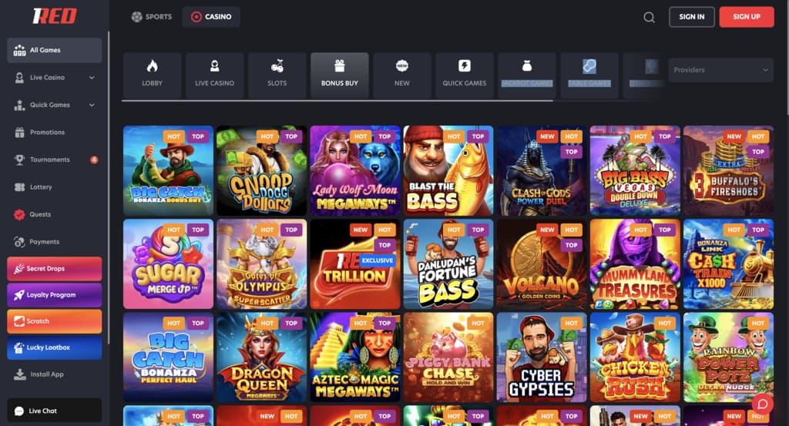Image resolution: width=789 pixels, height=426 pixels.
Task: Open the Scratch button
Action: click(55, 321)
